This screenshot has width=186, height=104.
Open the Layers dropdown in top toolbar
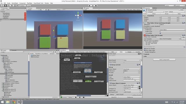pos(169,6)
